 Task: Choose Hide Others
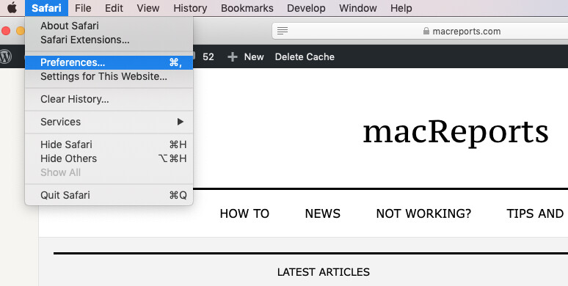[x=109, y=158]
